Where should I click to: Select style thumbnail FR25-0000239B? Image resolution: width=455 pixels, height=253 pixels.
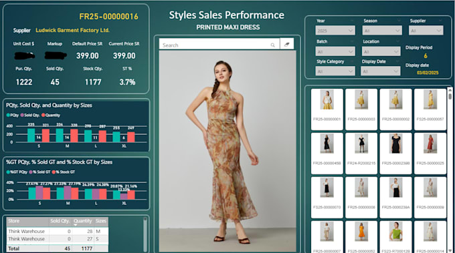point(395,154)
